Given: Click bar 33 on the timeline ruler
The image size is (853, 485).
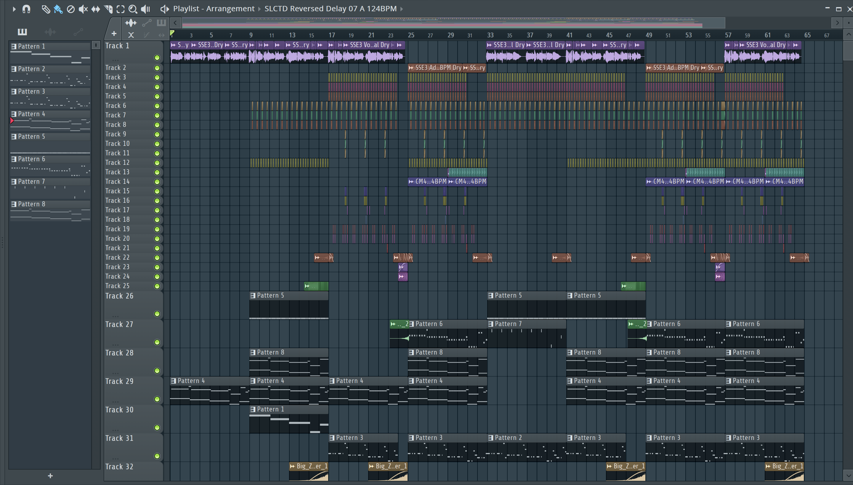Looking at the screenshot, I should click(x=490, y=35).
